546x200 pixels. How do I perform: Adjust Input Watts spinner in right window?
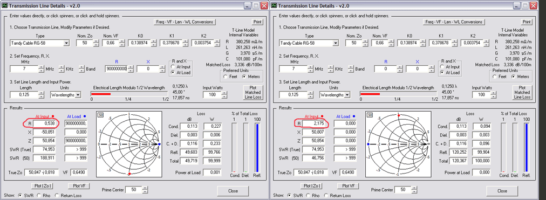point(493,94)
